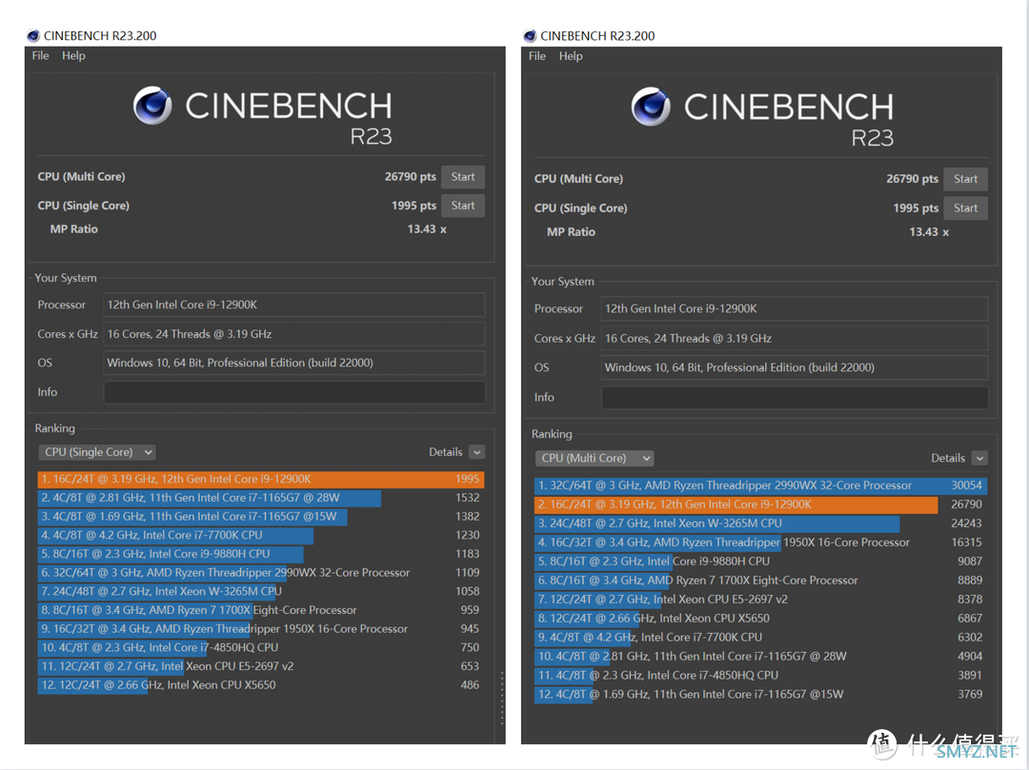Open the Help menu in the left window

coord(73,56)
